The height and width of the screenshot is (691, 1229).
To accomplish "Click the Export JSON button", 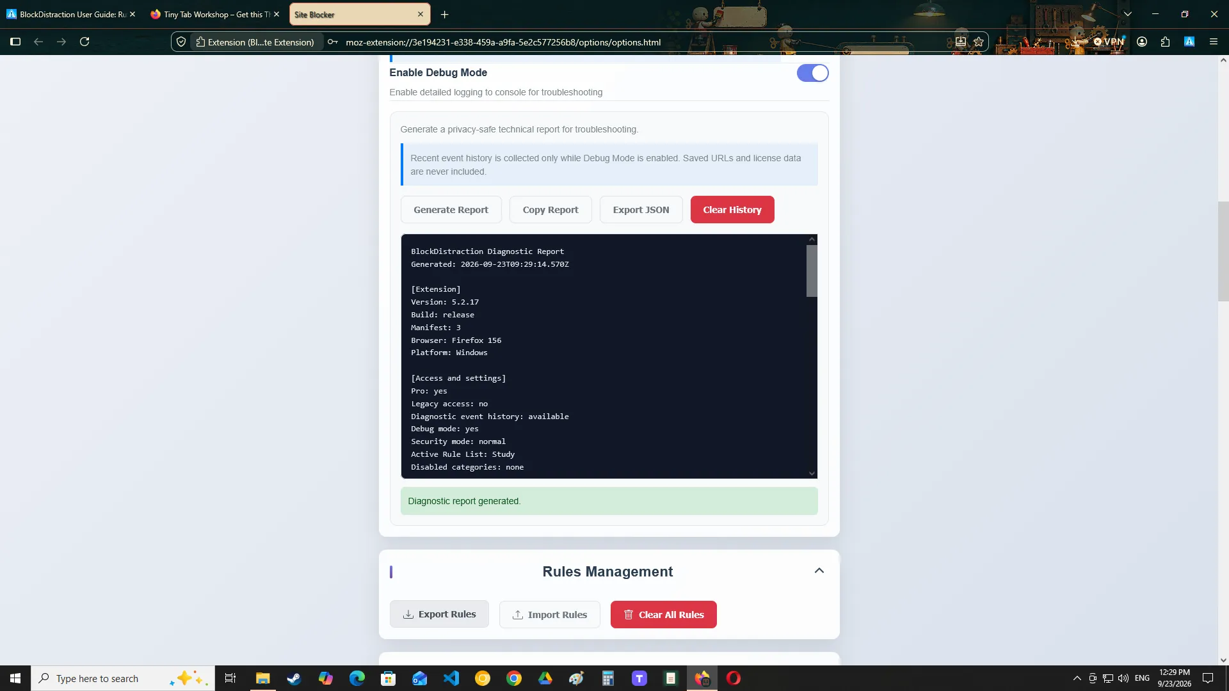I will click(641, 210).
